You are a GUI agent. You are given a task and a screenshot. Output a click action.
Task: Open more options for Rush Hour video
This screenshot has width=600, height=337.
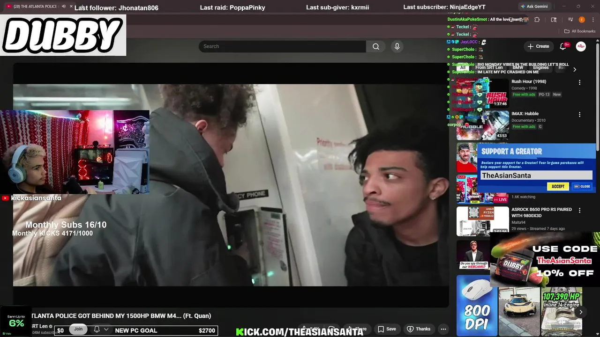[579, 82]
